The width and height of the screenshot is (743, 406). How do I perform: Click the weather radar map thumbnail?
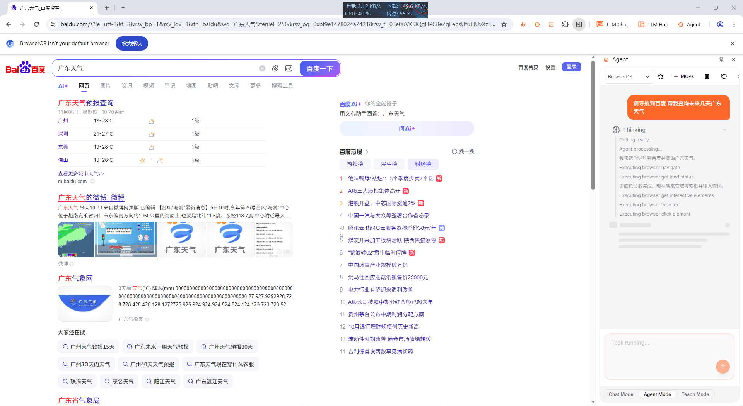[76, 239]
